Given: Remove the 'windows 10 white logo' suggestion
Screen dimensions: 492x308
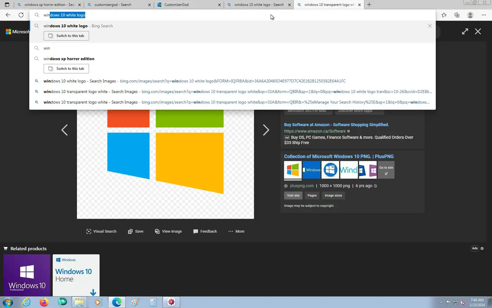Looking at the screenshot, I should point(430,26).
